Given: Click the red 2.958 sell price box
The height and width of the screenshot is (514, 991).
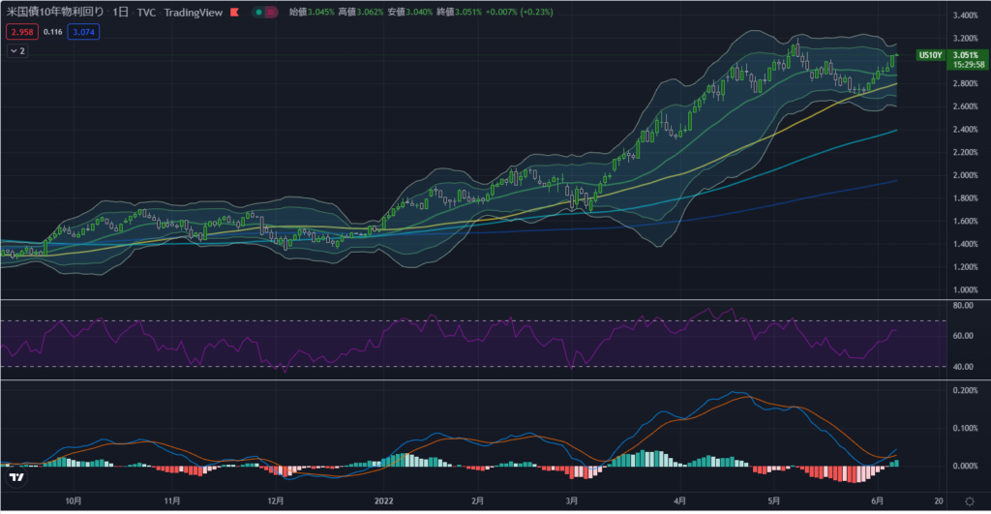Looking at the screenshot, I should 21,32.
